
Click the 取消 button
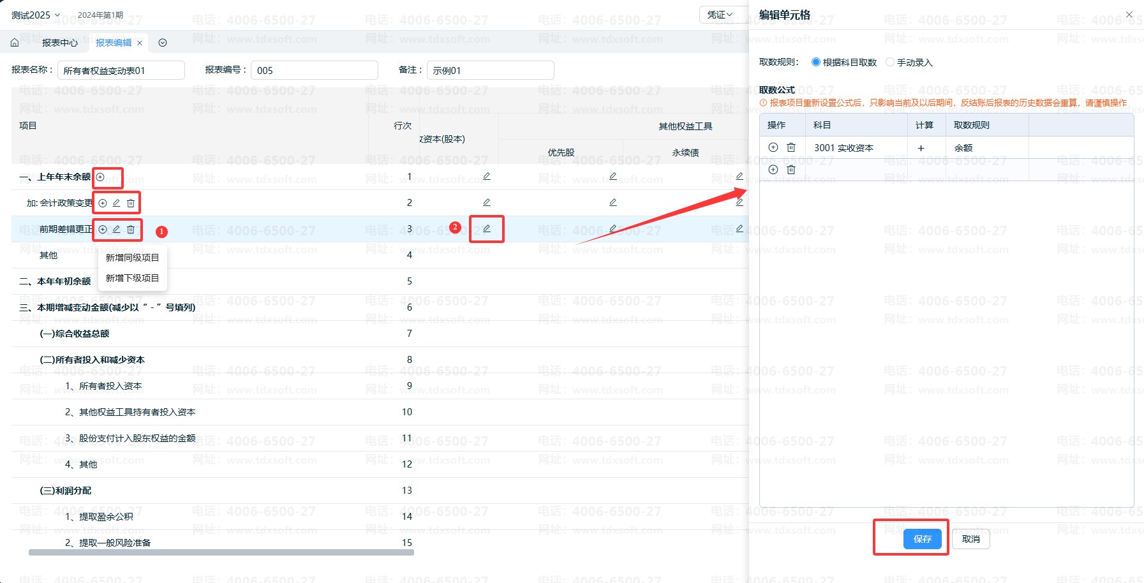(x=970, y=539)
